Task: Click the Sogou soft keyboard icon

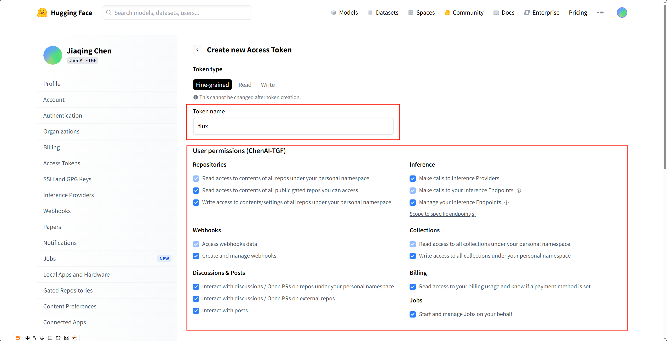Action: click(50, 338)
